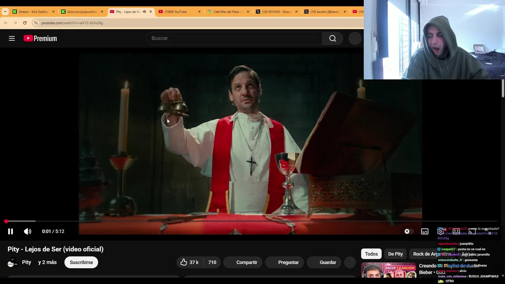This screenshot has height=284, width=505.
Task: Click chat message 'juan pablo jaramillo'
Action: tap(476, 255)
